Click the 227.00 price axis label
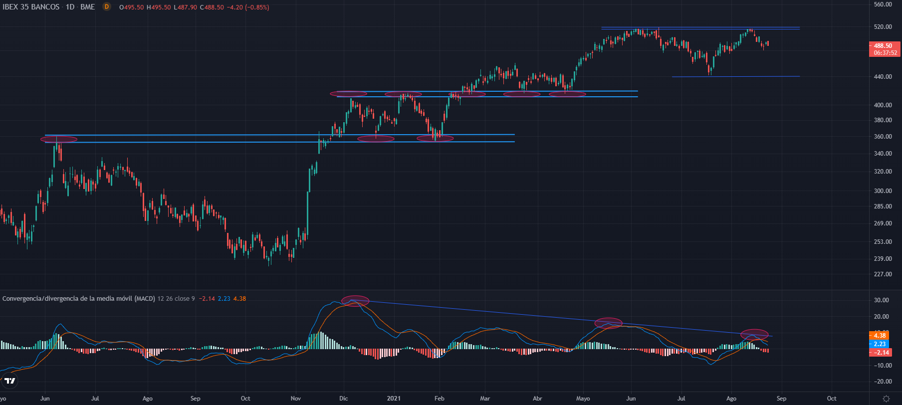 click(883, 274)
